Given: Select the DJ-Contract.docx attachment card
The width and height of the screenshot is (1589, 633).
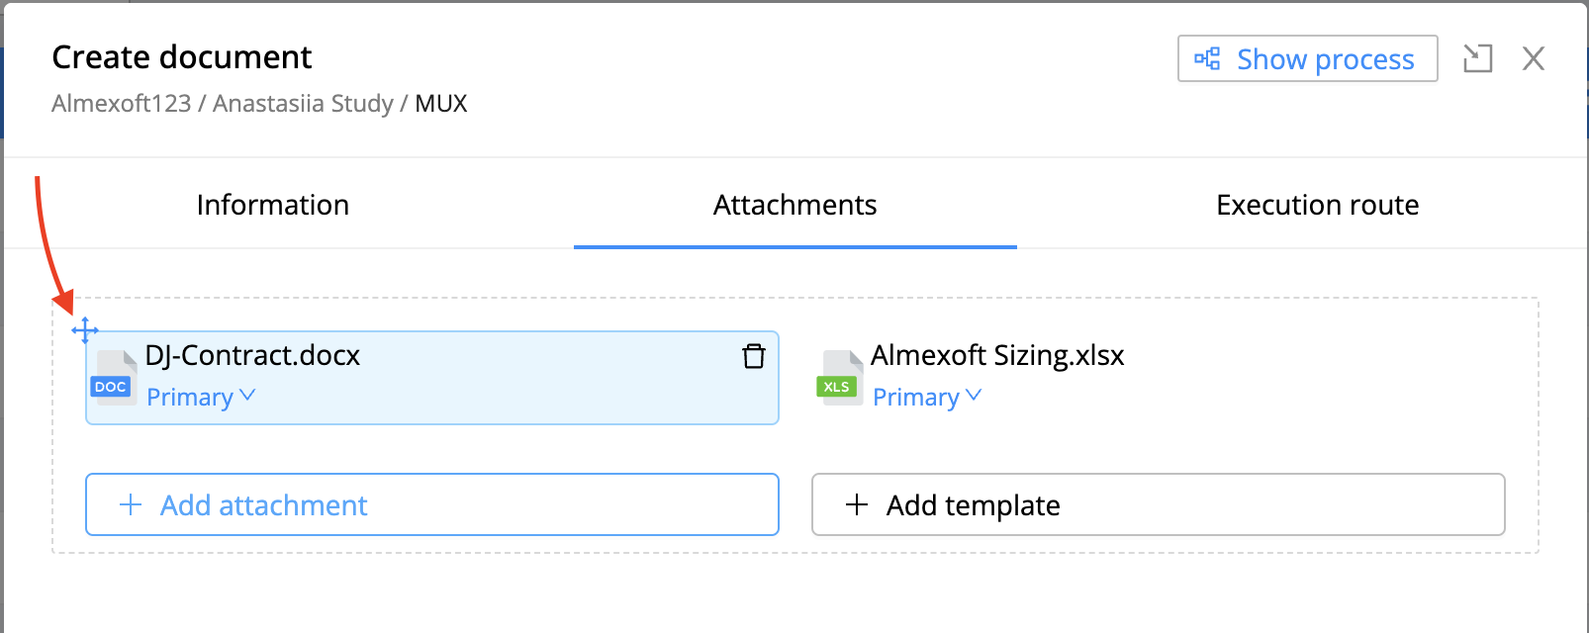Looking at the screenshot, I should 432,378.
